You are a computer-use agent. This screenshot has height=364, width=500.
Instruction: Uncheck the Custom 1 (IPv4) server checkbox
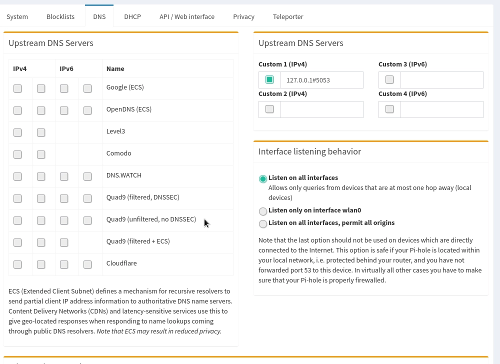tap(269, 79)
